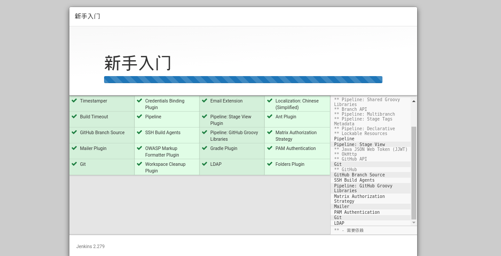Click the checkmark next to Folders Plugin

[270, 164]
